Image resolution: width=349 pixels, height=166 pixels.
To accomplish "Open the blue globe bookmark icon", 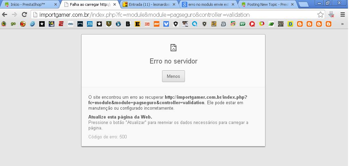I will click(x=118, y=24).
